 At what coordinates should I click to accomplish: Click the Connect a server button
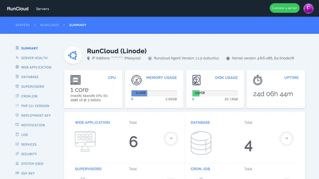pyautogui.click(x=284, y=8)
